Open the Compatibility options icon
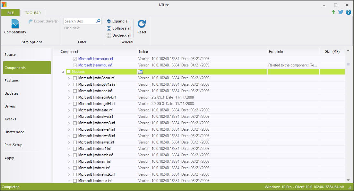The height and width of the screenshot is (191, 354). pyautogui.click(x=15, y=24)
